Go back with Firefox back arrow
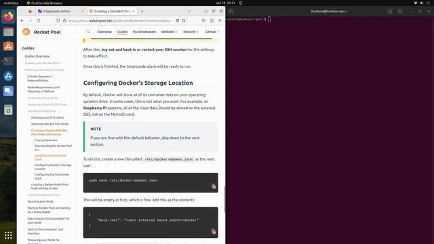434x244 pixels. pyautogui.click(x=22, y=21)
